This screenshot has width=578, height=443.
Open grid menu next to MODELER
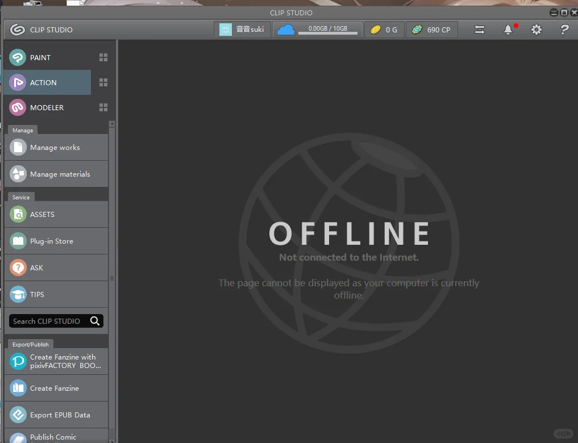point(103,107)
